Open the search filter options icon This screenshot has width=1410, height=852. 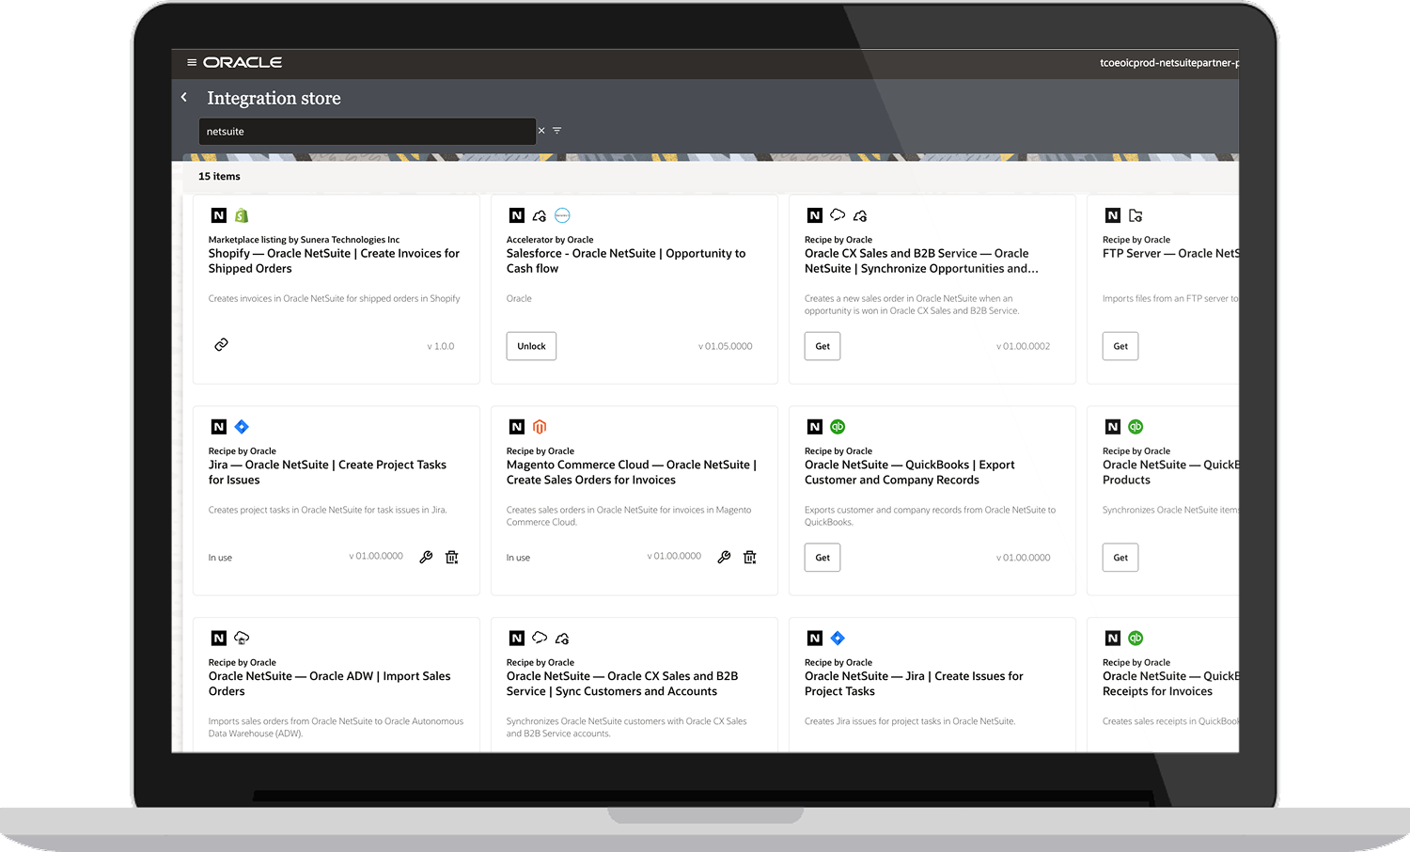pyautogui.click(x=557, y=131)
